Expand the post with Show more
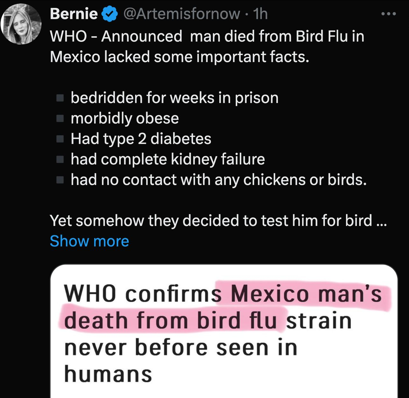Screen dimensions: 409x398 (89, 241)
